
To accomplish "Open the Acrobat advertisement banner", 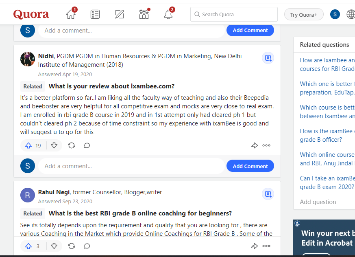I will pyautogui.click(x=324, y=237).
